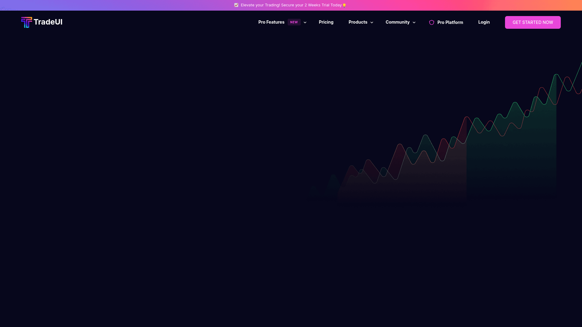Click the NEW badge next to Pro Features
The width and height of the screenshot is (582, 327).
point(294,22)
